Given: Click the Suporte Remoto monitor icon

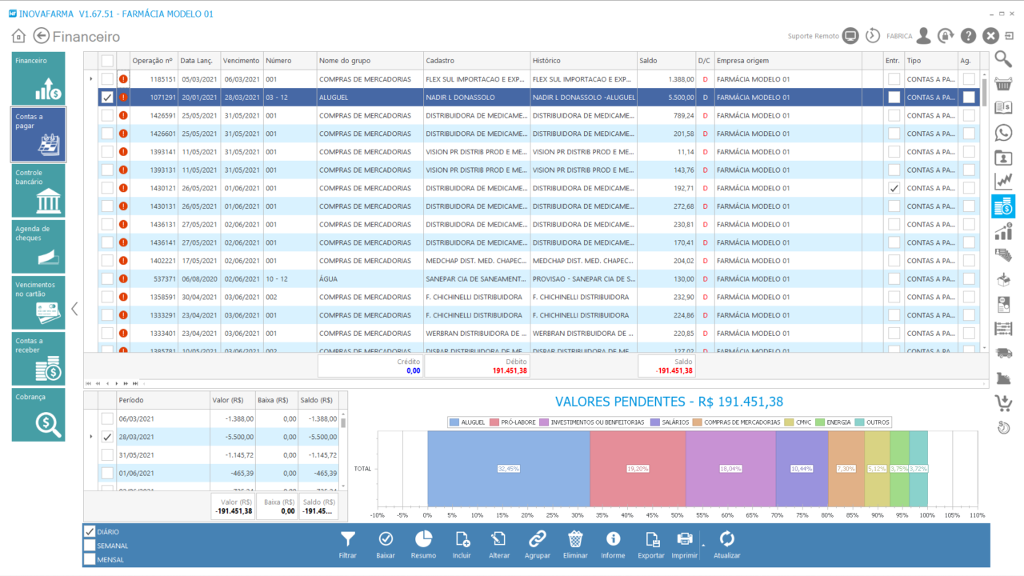Looking at the screenshot, I should pyautogui.click(x=850, y=36).
